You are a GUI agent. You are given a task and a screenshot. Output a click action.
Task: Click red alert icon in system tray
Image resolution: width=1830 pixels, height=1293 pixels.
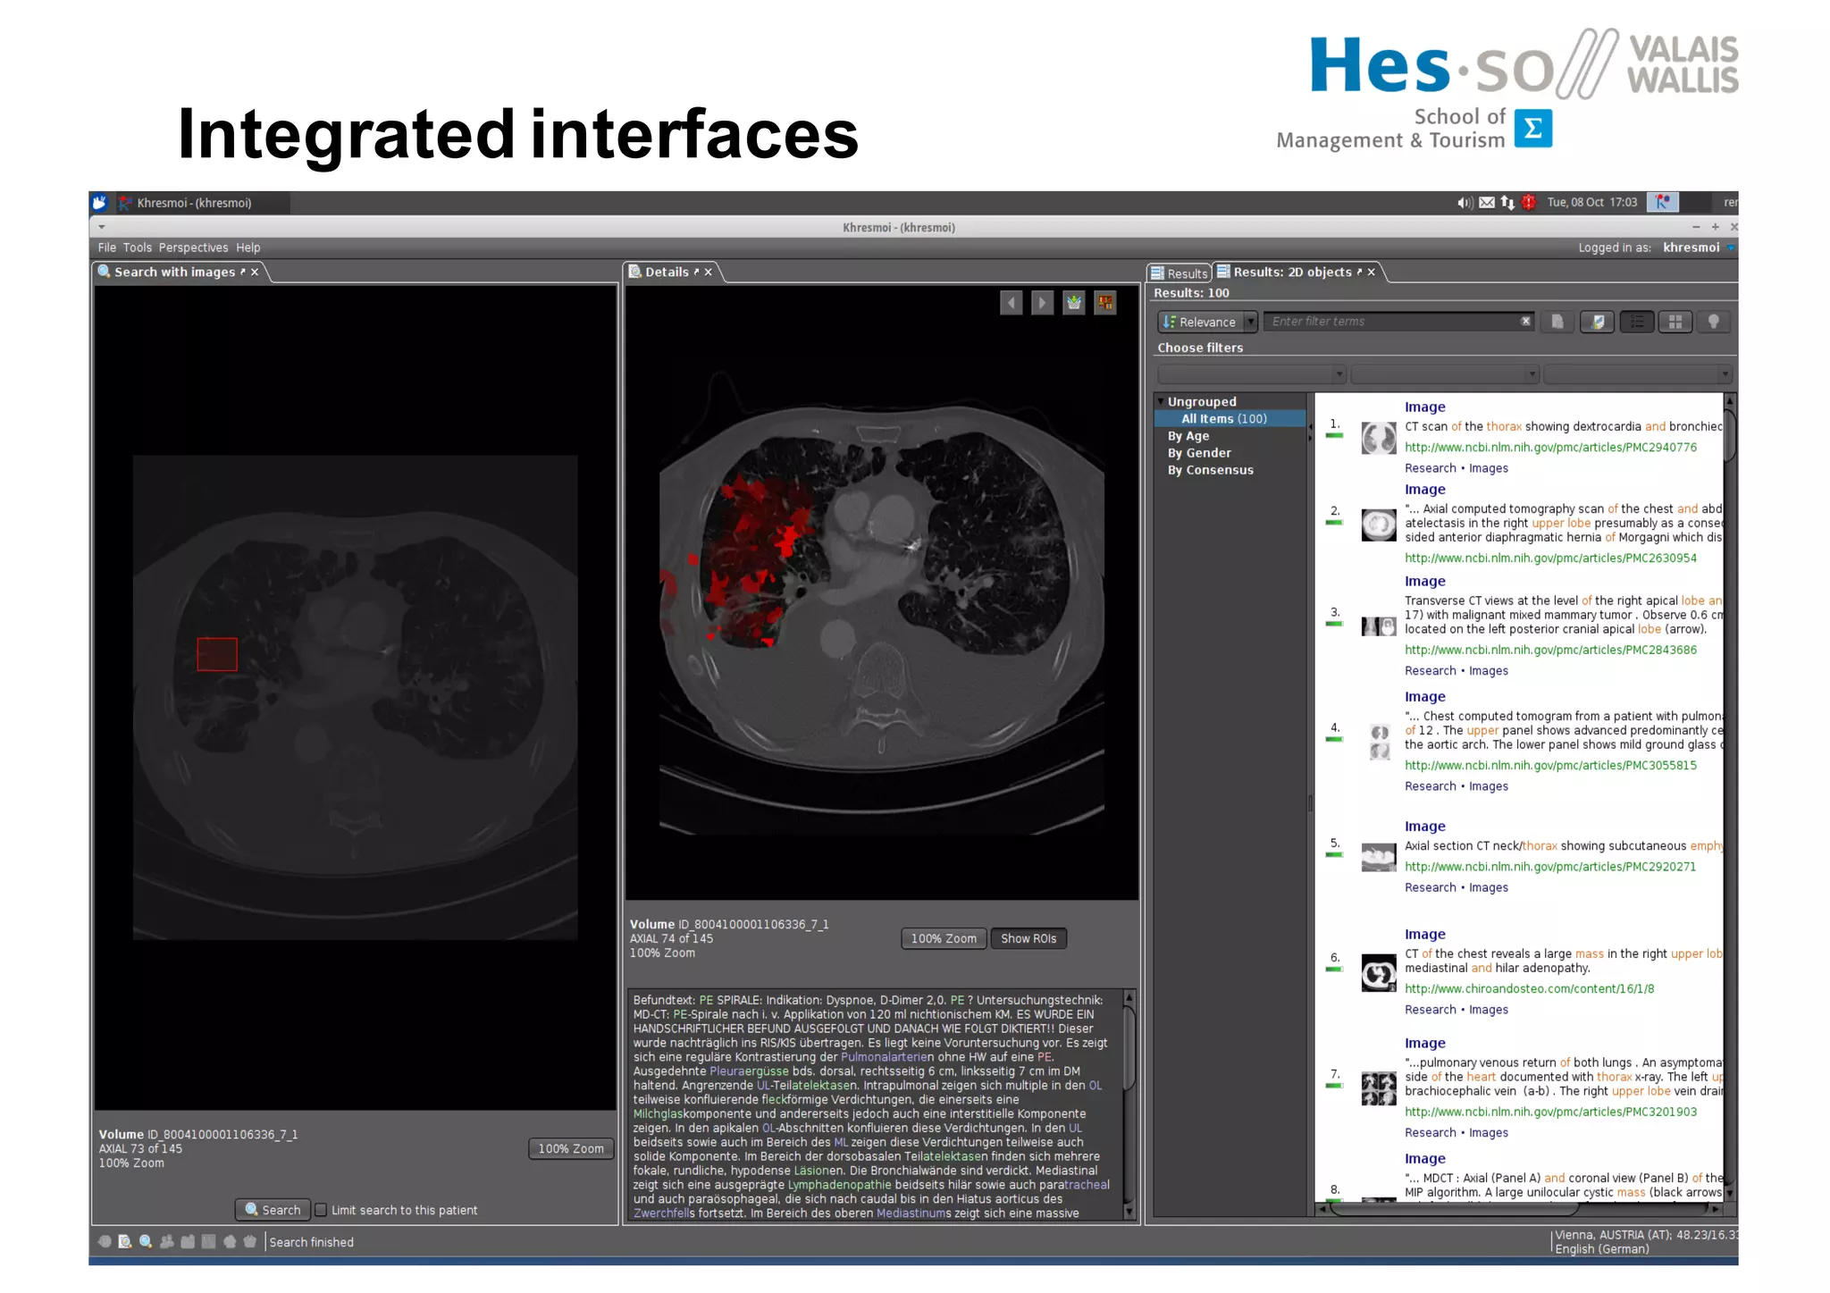pyautogui.click(x=1529, y=203)
